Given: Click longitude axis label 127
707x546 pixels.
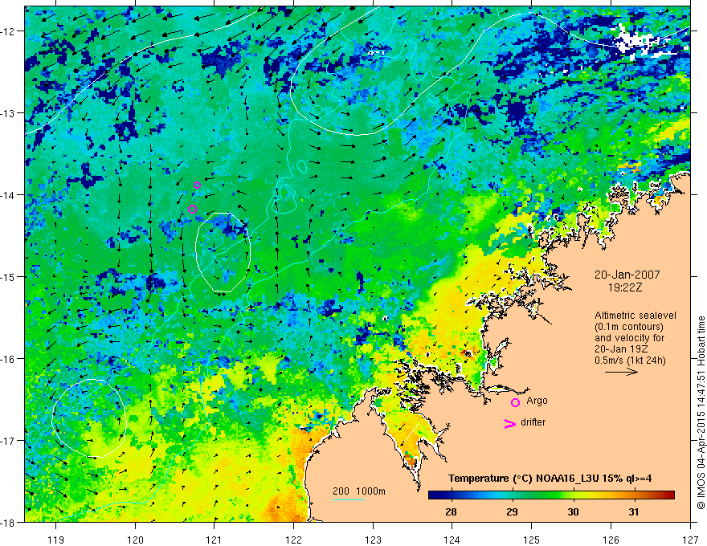Looking at the screenshot, I should 690,540.
